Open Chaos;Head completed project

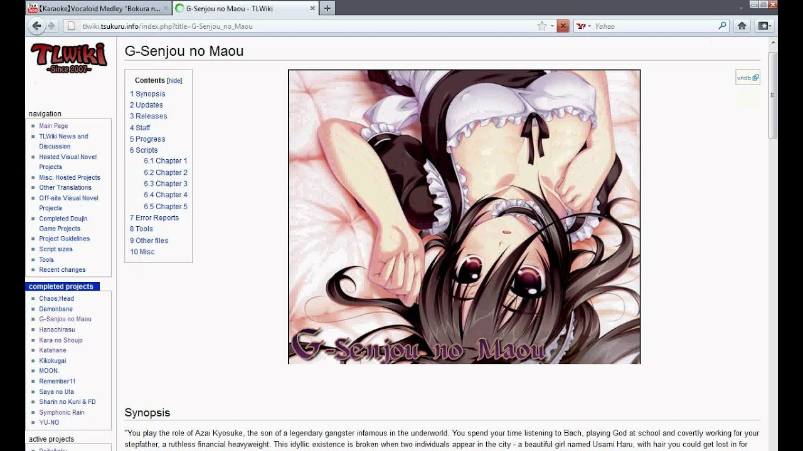(56, 299)
